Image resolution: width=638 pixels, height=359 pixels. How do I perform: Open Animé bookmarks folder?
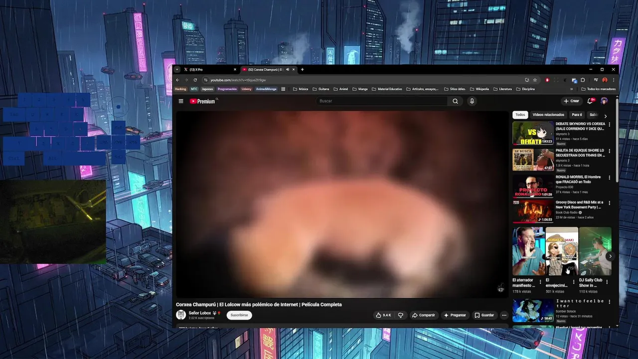(341, 89)
